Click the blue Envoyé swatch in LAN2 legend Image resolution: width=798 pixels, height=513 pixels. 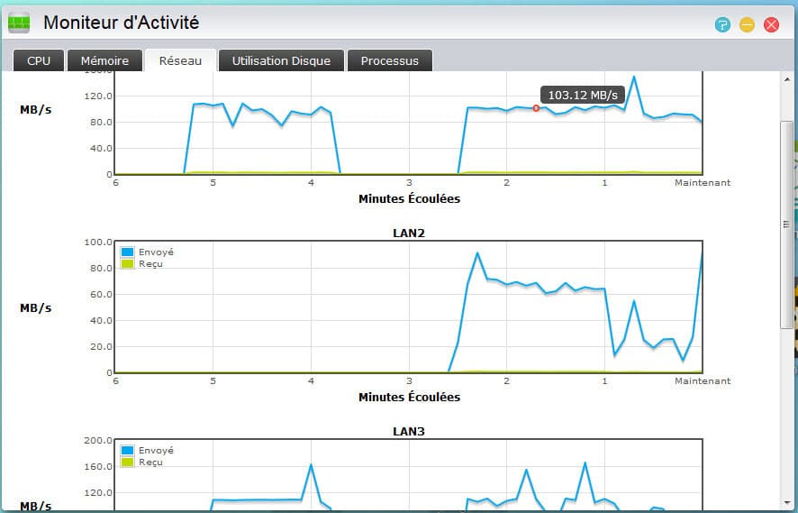127,252
